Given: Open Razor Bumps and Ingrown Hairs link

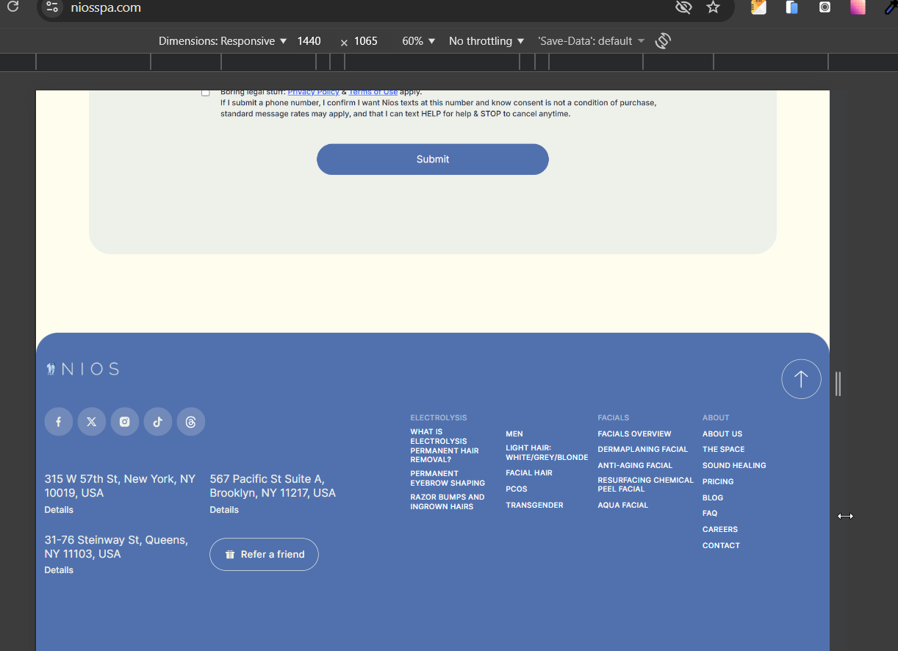Looking at the screenshot, I should [x=448, y=502].
